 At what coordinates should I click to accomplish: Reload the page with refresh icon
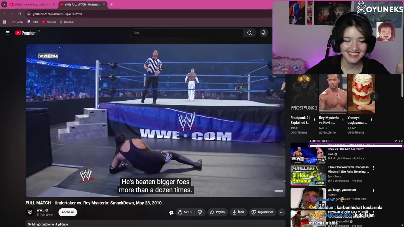click(x=20, y=14)
